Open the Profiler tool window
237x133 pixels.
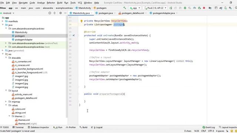coord(71,127)
